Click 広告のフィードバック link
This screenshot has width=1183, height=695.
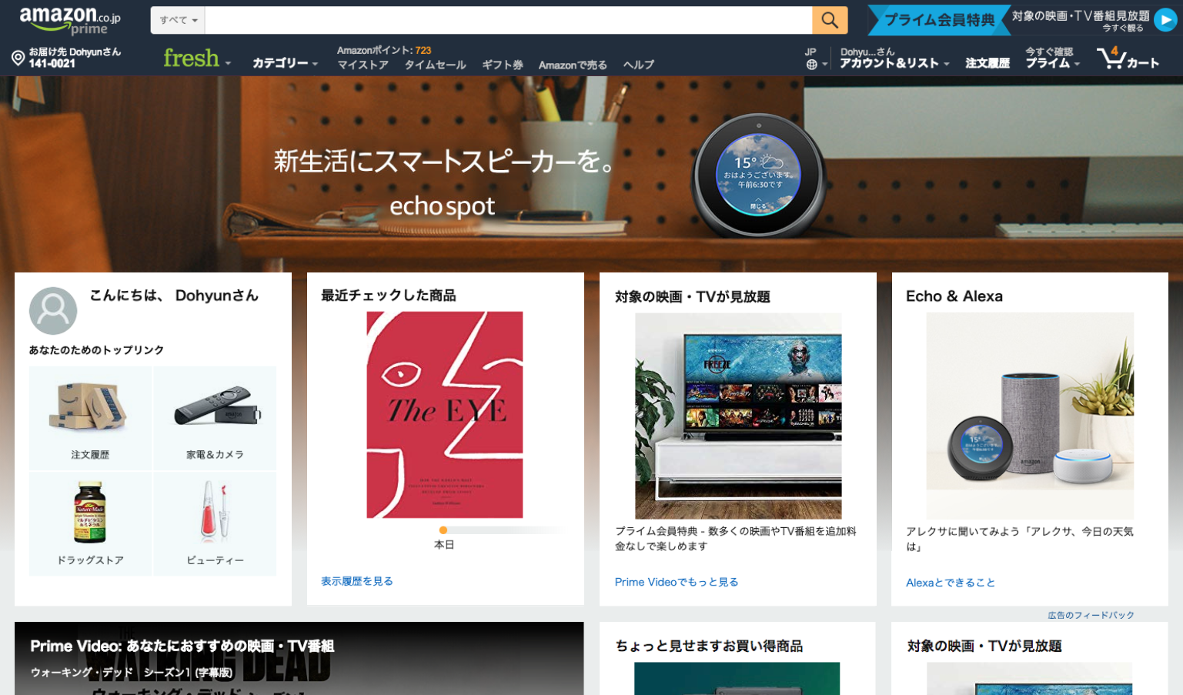pyautogui.click(x=1091, y=615)
